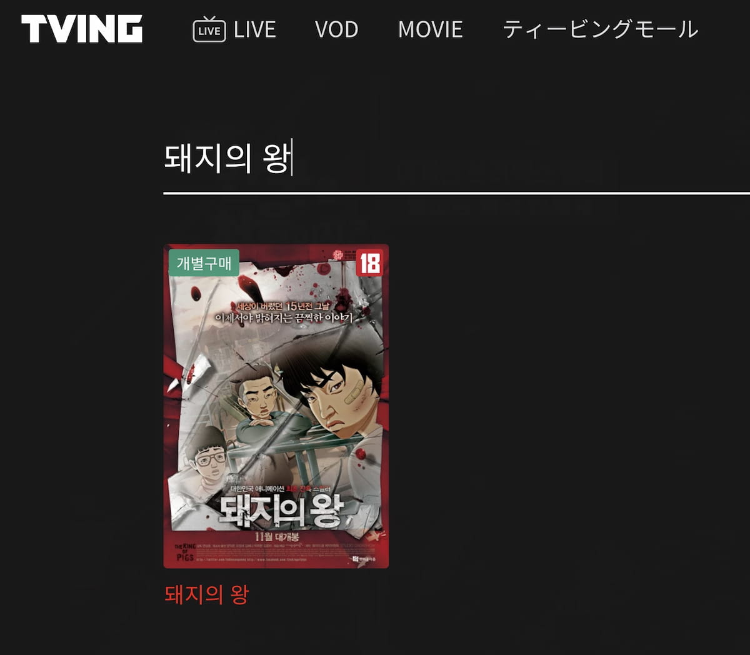
Task: Click the distributor logo at poster bottom
Action: [x=365, y=558]
